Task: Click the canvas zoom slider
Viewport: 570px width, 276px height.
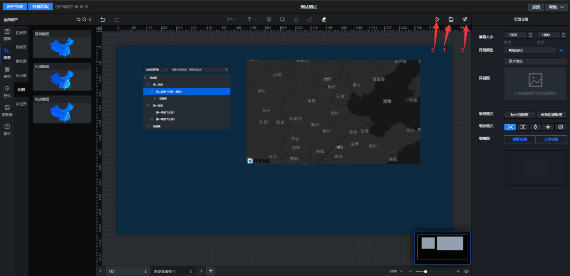Action: (425, 271)
